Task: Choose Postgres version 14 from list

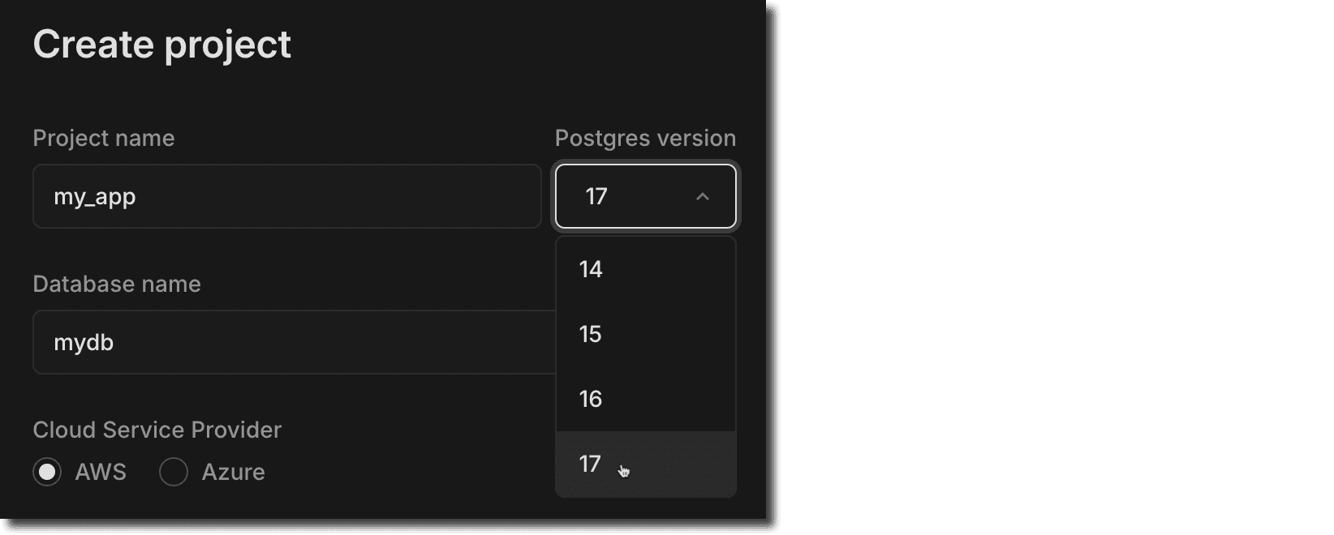Action: pyautogui.click(x=645, y=269)
